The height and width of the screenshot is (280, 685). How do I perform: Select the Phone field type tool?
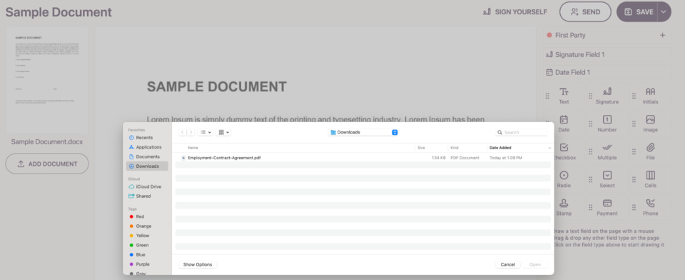[650, 208]
